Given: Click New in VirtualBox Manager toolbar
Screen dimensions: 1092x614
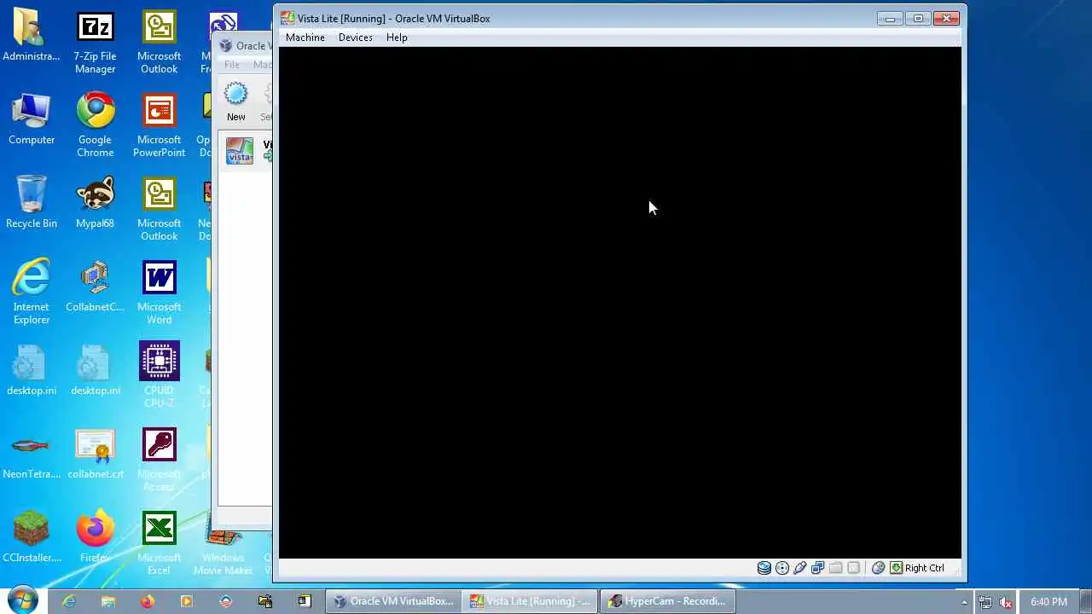Looking at the screenshot, I should click(235, 101).
